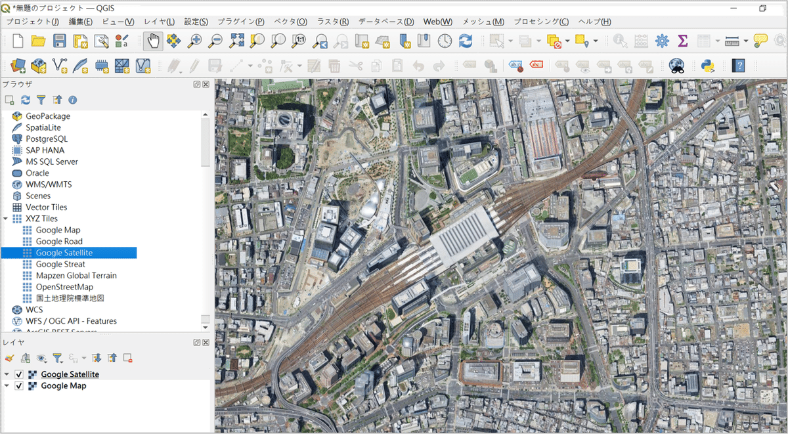Expand the Google Satellite layer in Layers panel
This screenshot has width=788, height=434.
click(7, 374)
